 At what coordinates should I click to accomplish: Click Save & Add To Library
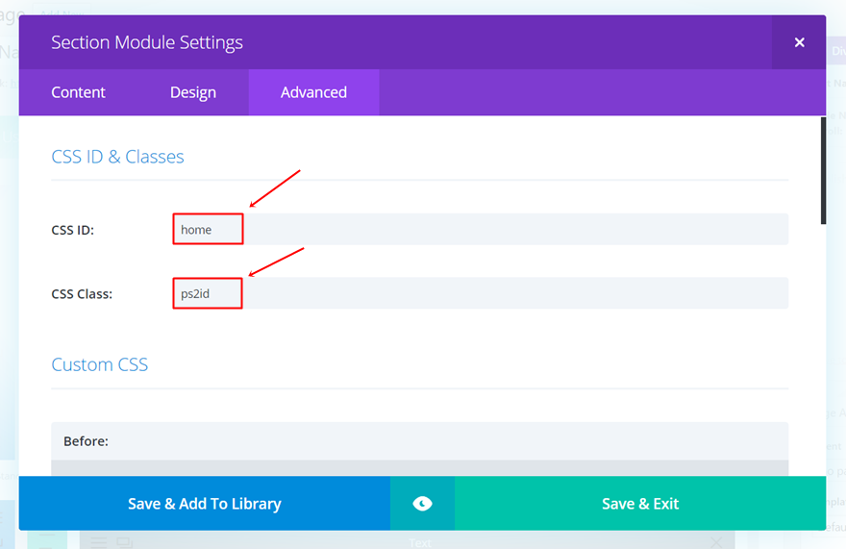point(205,504)
